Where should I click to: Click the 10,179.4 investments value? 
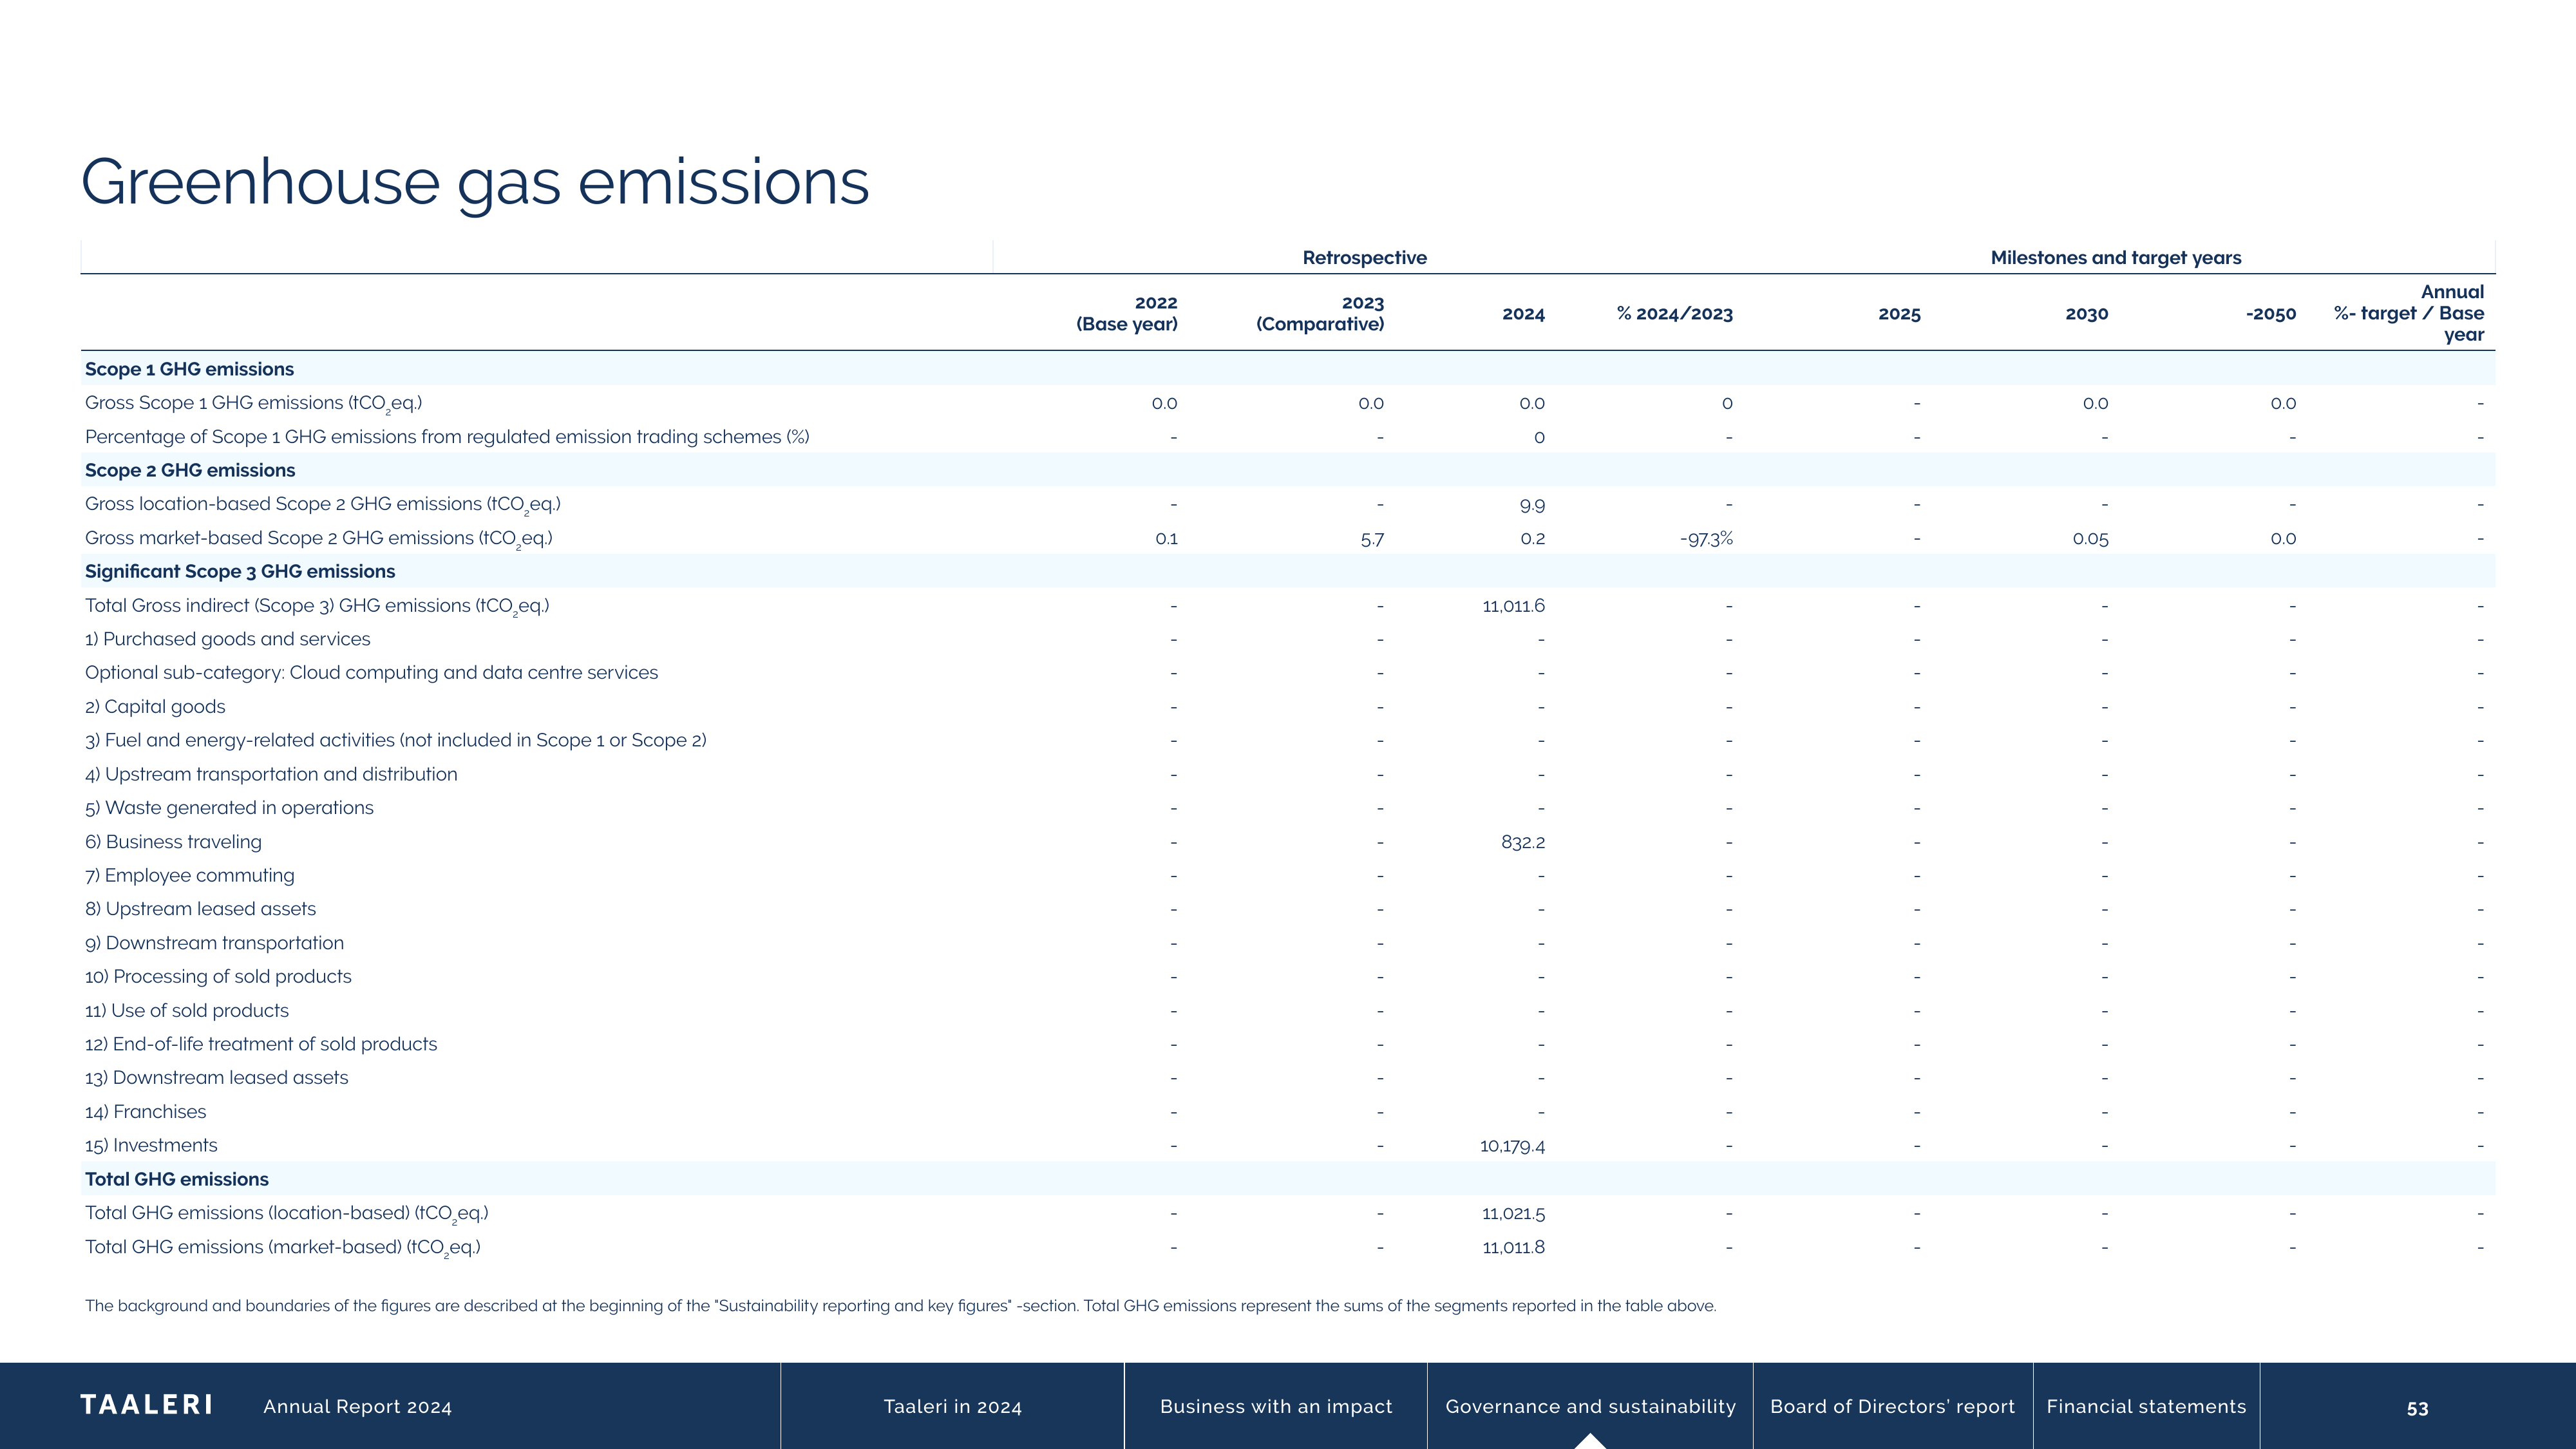pos(1512,1146)
